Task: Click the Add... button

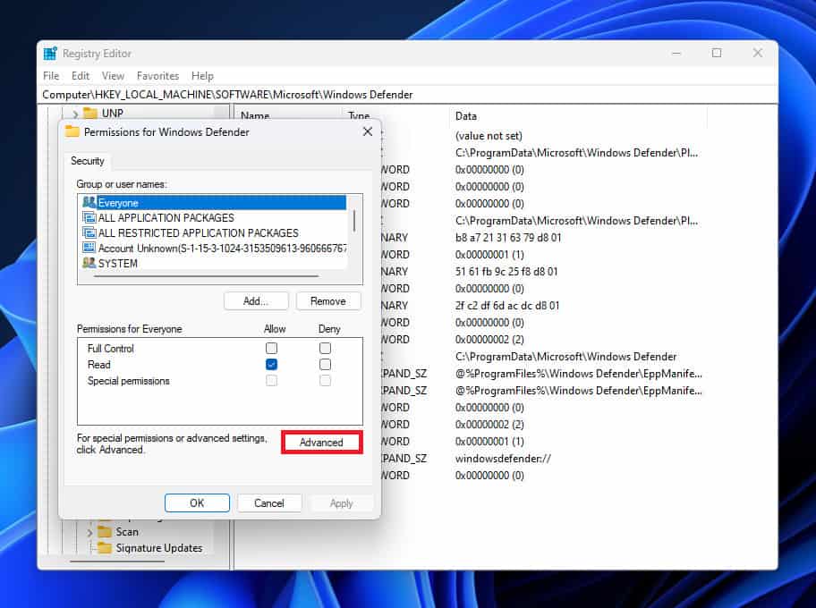Action: 256,301
